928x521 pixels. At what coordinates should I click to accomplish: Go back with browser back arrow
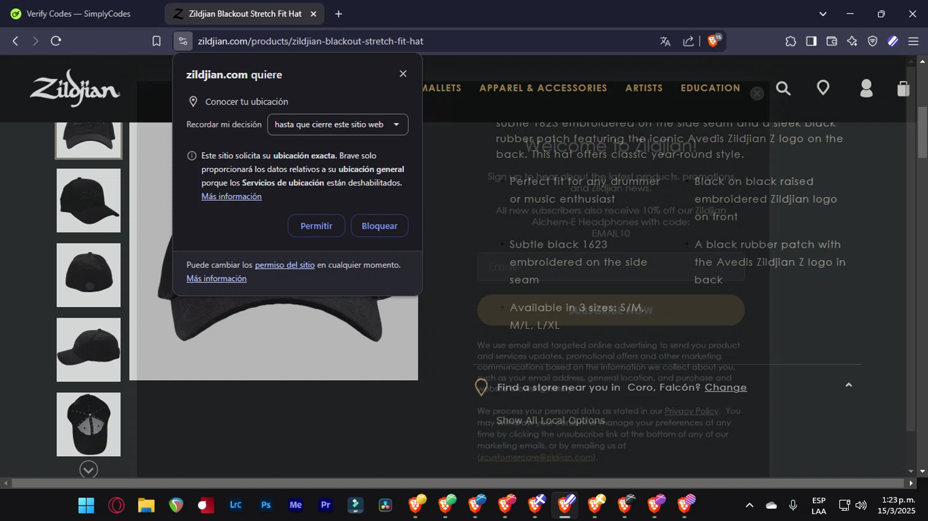coord(15,41)
